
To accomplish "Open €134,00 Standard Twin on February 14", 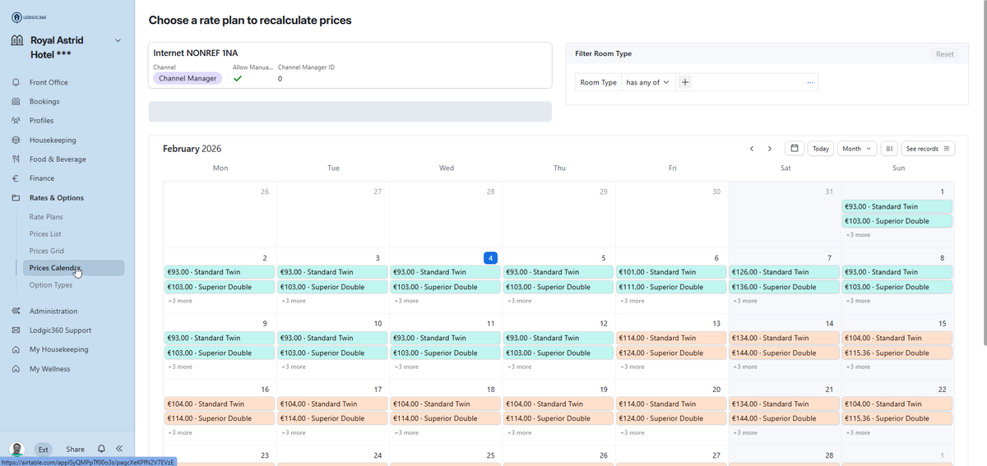I will coord(785,338).
